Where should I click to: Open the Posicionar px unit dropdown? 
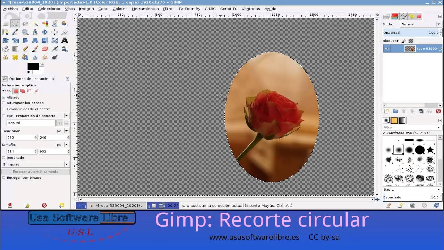62,131
